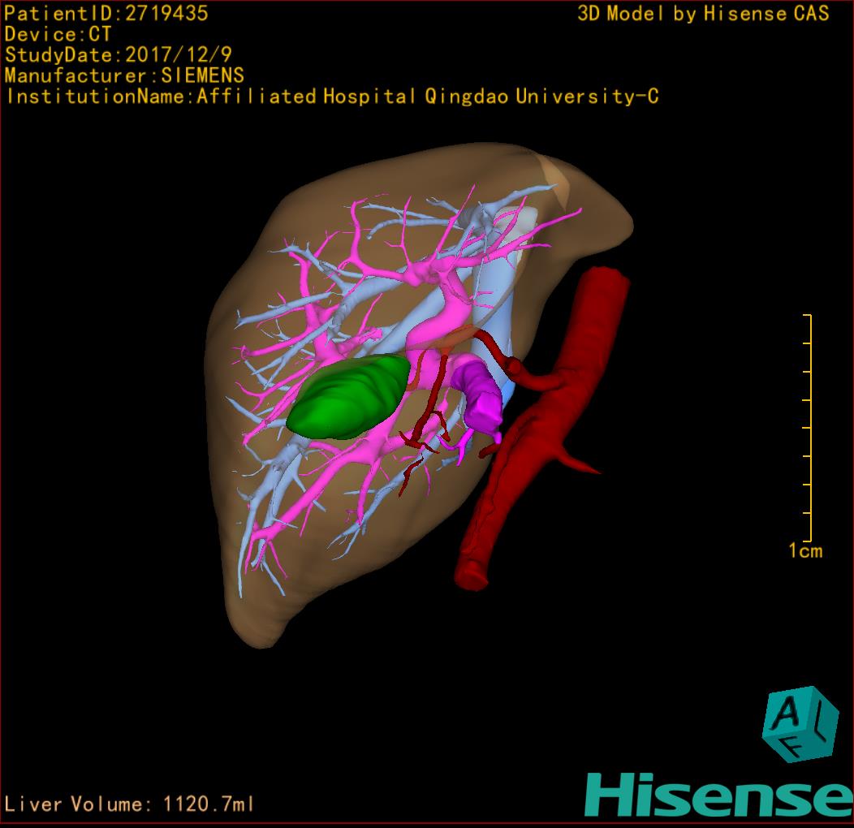This screenshot has width=854, height=828.
Task: Click the Manufacturer:SIEMENS label
Action: tap(124, 75)
